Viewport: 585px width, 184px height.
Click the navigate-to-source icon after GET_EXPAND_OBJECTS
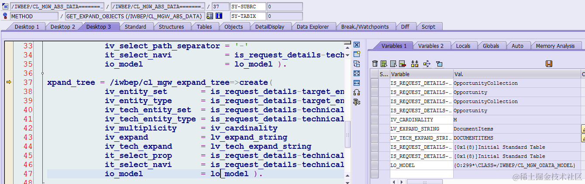click(x=210, y=16)
